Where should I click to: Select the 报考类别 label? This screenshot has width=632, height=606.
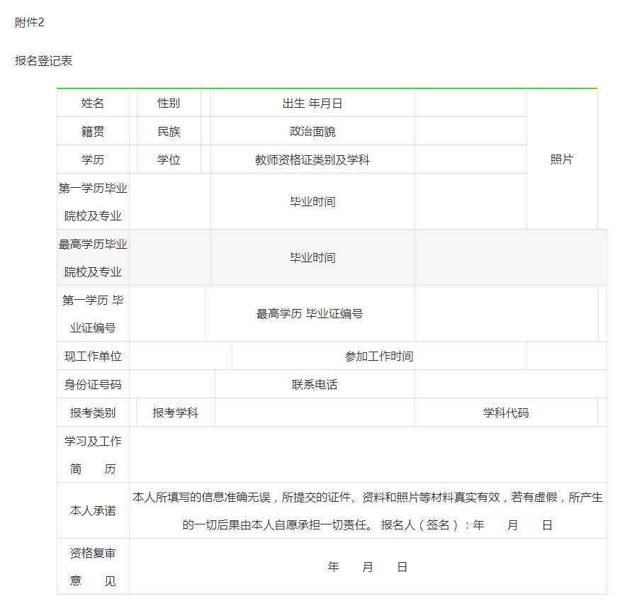pos(93,413)
